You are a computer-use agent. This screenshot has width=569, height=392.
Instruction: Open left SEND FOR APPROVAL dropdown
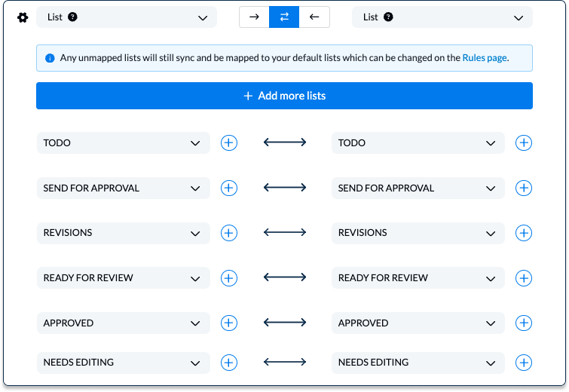tap(124, 188)
